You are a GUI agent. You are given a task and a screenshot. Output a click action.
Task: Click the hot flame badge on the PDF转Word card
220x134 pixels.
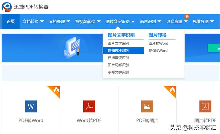pos(56,90)
